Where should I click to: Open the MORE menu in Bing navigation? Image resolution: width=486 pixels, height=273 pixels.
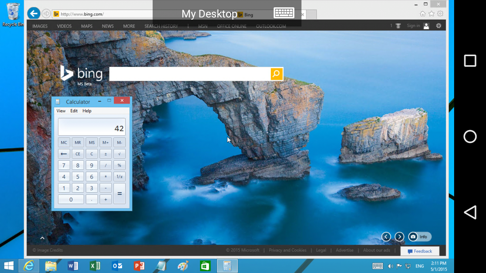tap(129, 26)
